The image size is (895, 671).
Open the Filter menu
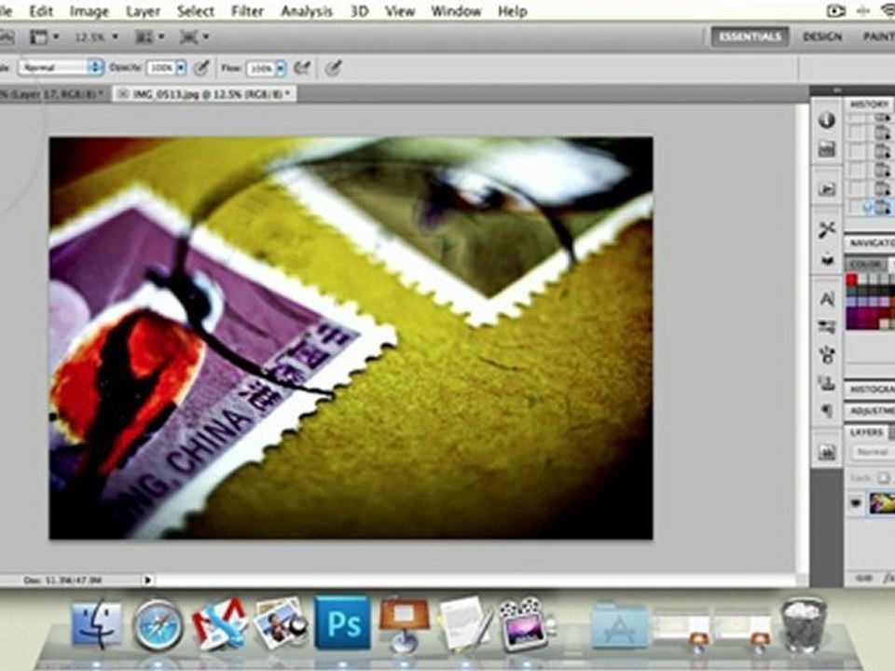click(247, 11)
